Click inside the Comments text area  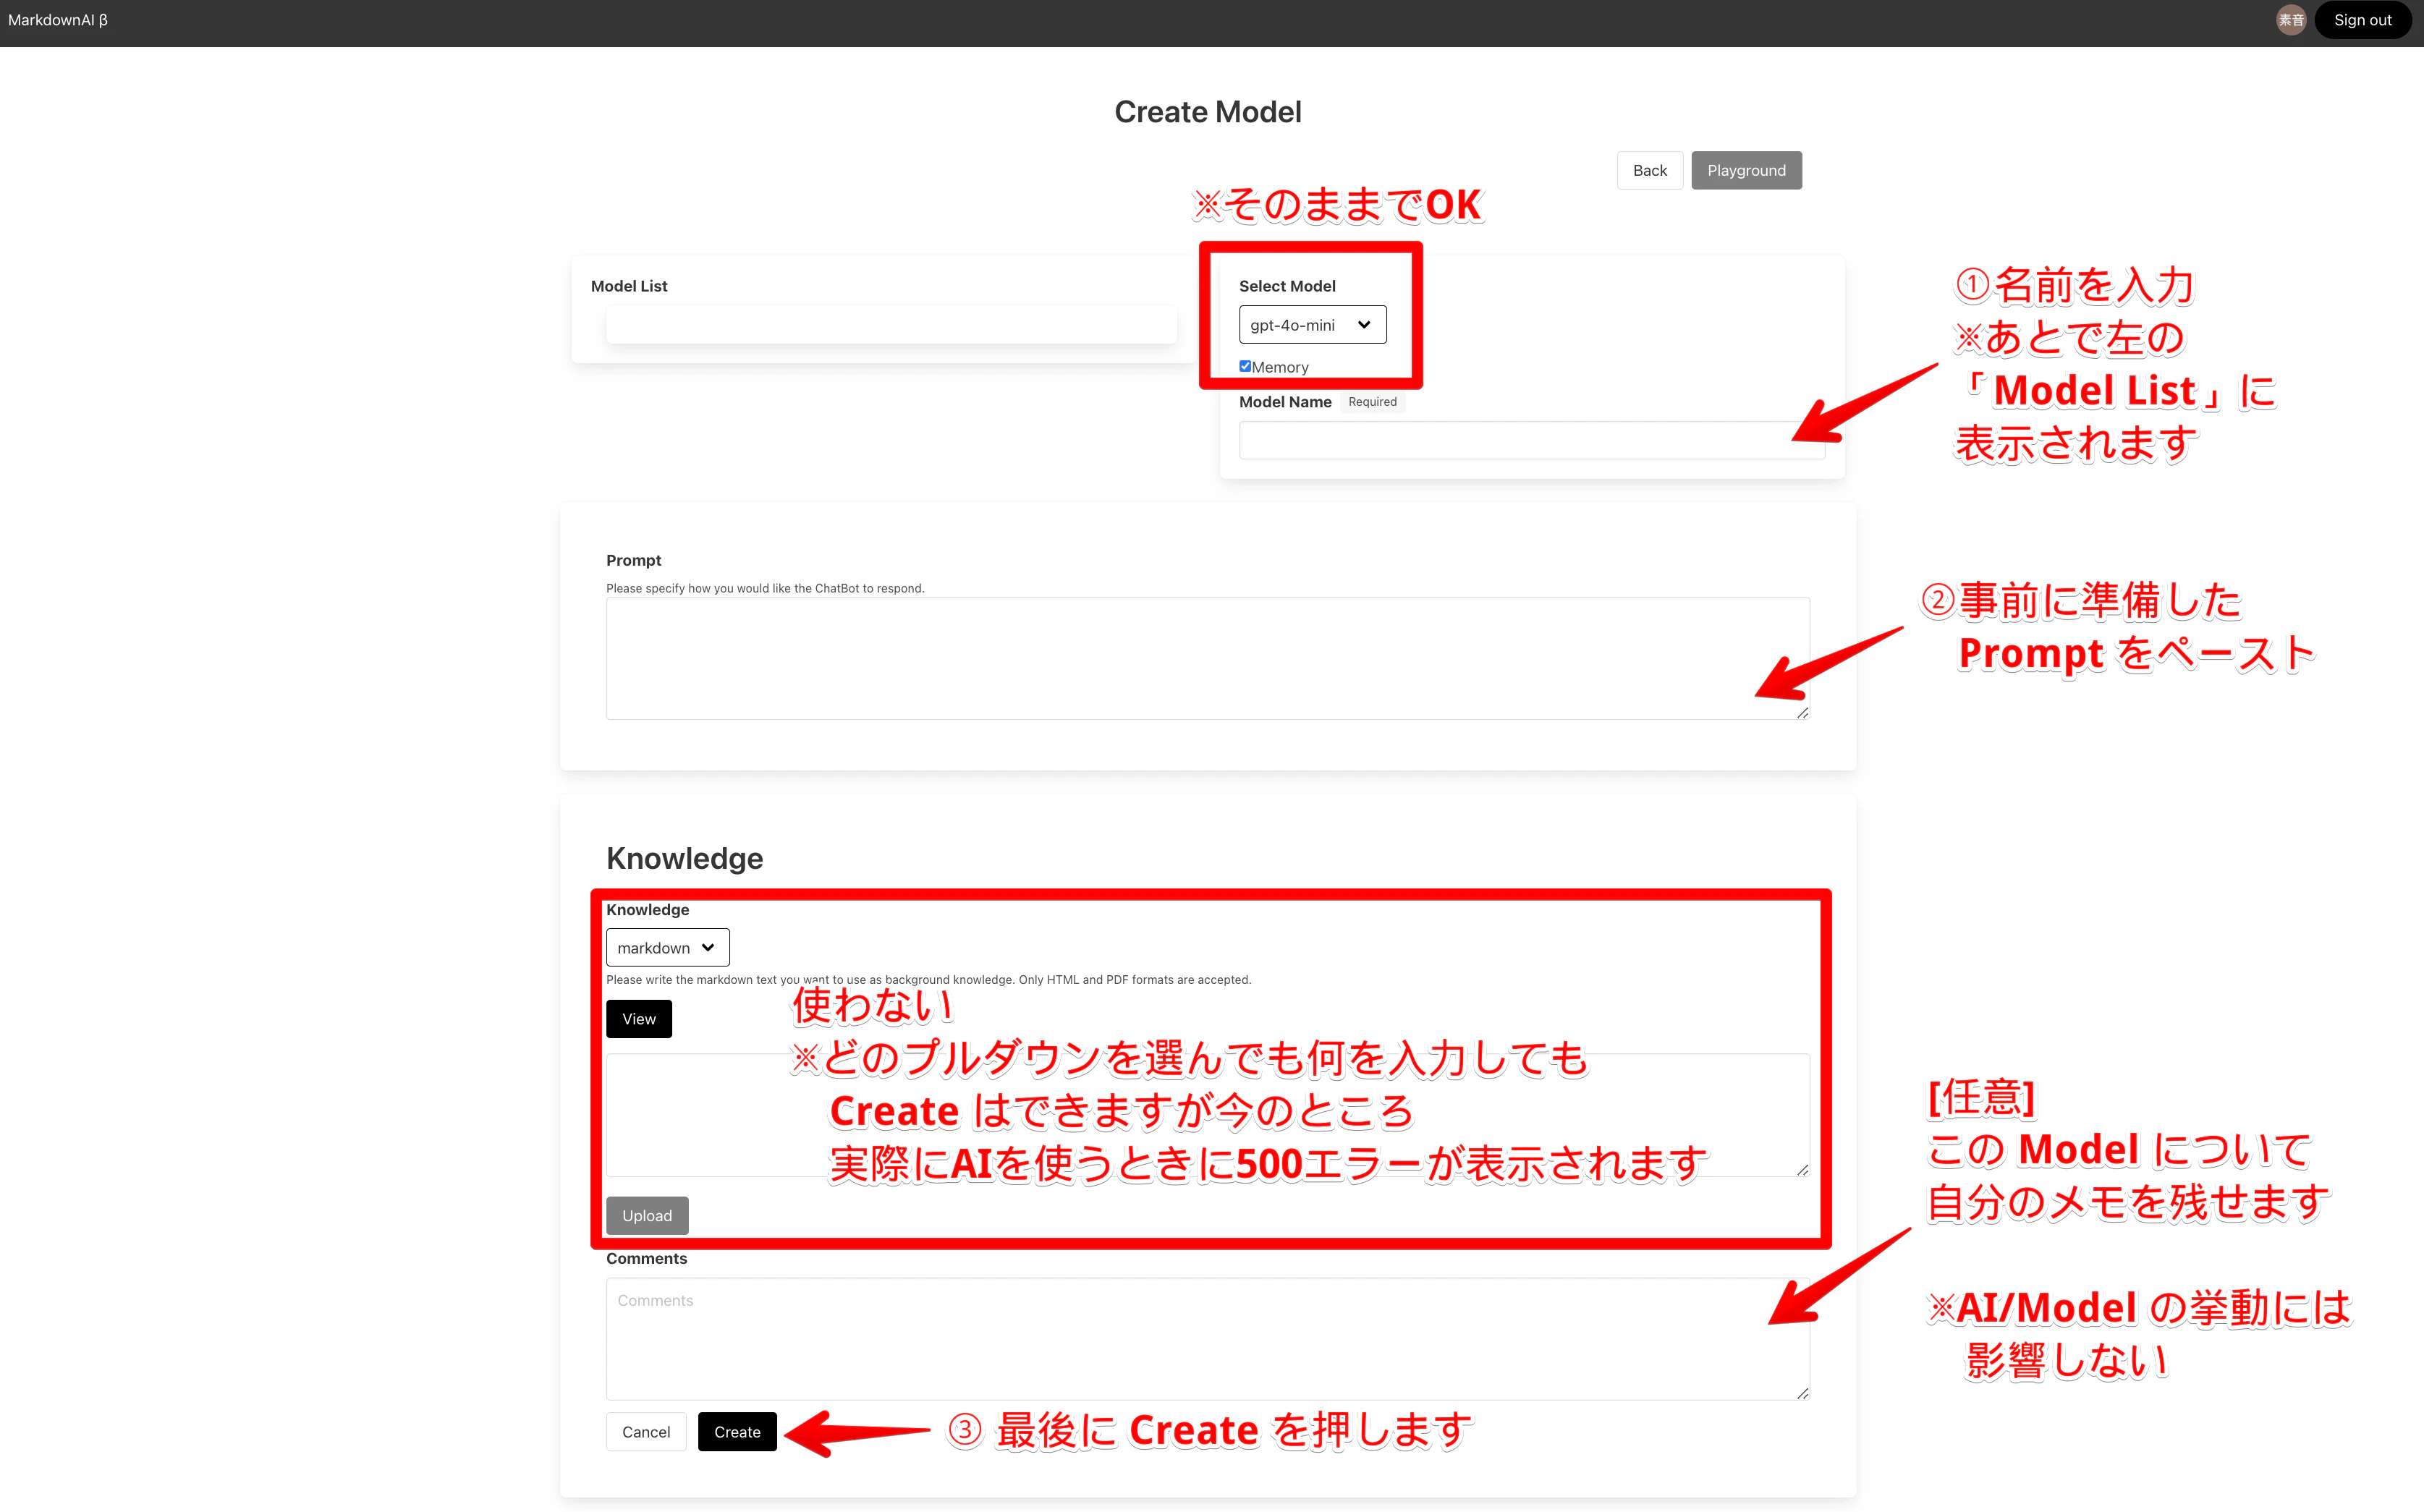pyautogui.click(x=1207, y=1339)
